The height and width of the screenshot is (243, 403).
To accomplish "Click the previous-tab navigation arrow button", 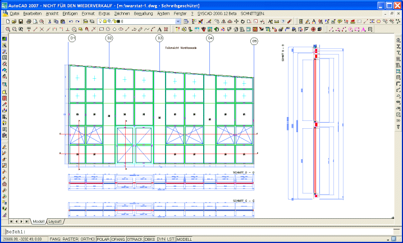I will [16, 222].
